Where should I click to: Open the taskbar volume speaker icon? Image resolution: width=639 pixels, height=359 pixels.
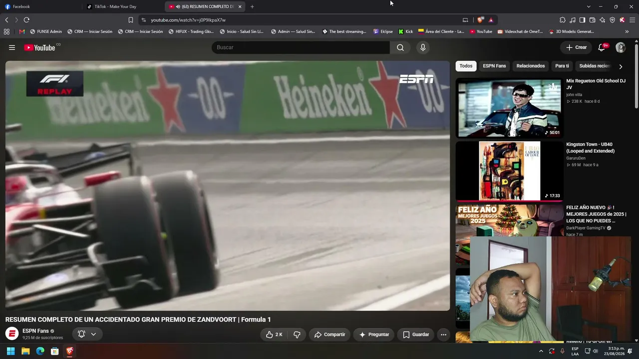click(x=595, y=351)
